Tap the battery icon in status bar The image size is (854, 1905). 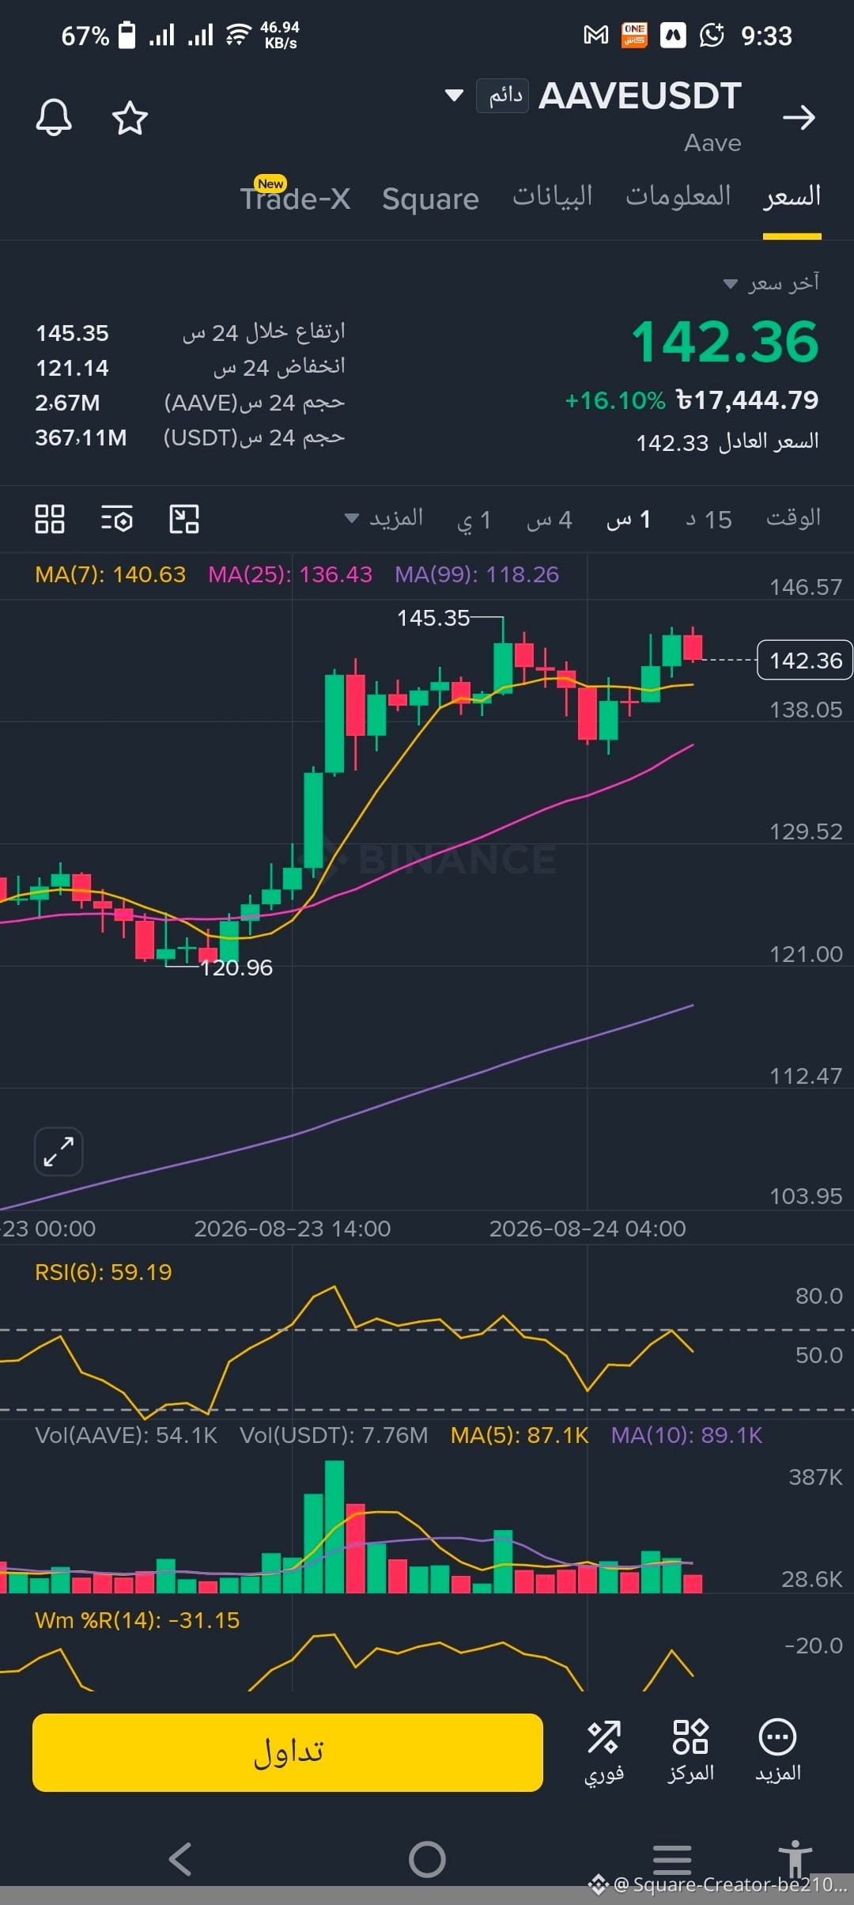127,35
